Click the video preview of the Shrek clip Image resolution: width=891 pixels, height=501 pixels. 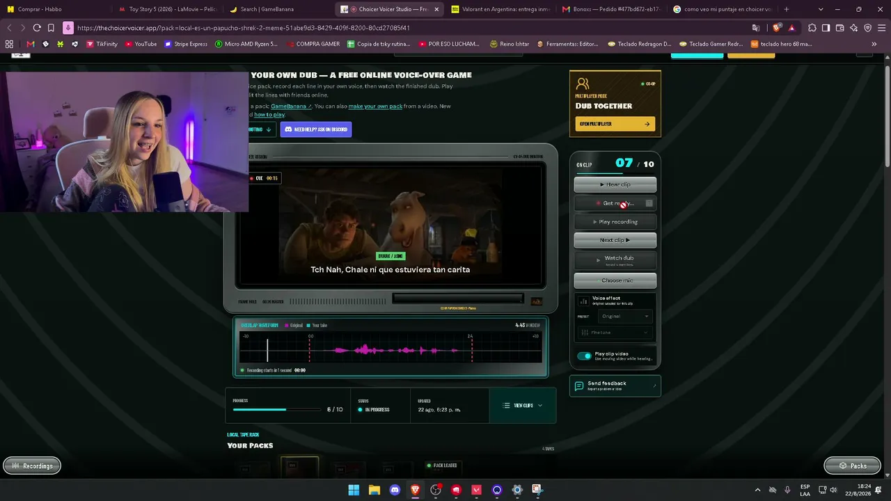[x=391, y=225]
